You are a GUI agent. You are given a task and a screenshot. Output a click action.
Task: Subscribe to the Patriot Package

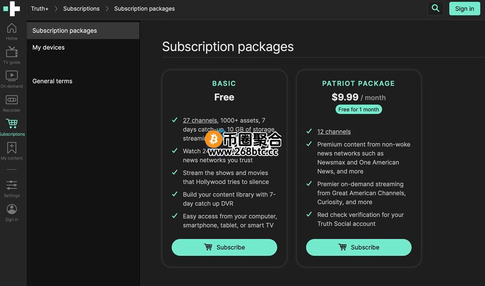tap(358, 247)
